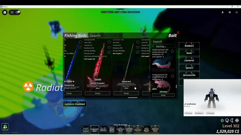
Task: Click the green star status icon
Action: tap(222, 120)
